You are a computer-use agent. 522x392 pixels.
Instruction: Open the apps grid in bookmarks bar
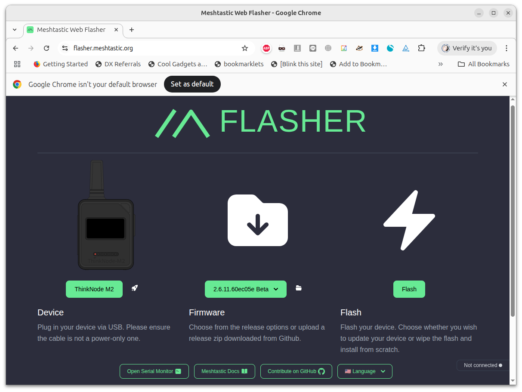tap(17, 64)
